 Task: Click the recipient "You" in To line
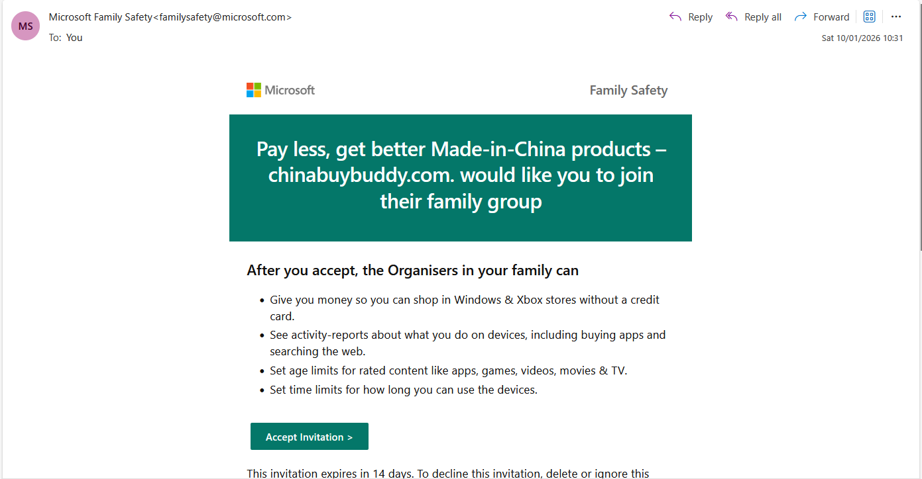[74, 38]
